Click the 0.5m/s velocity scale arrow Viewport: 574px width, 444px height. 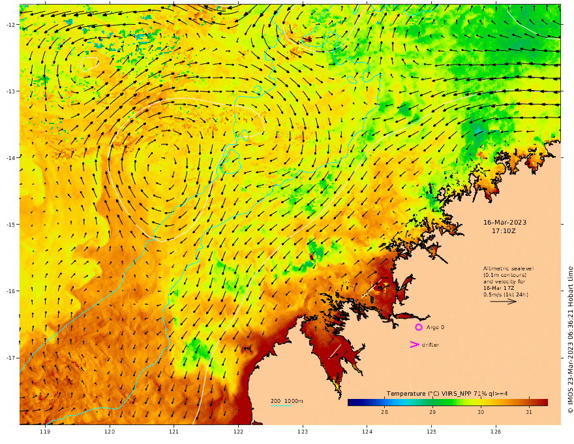click(x=504, y=302)
